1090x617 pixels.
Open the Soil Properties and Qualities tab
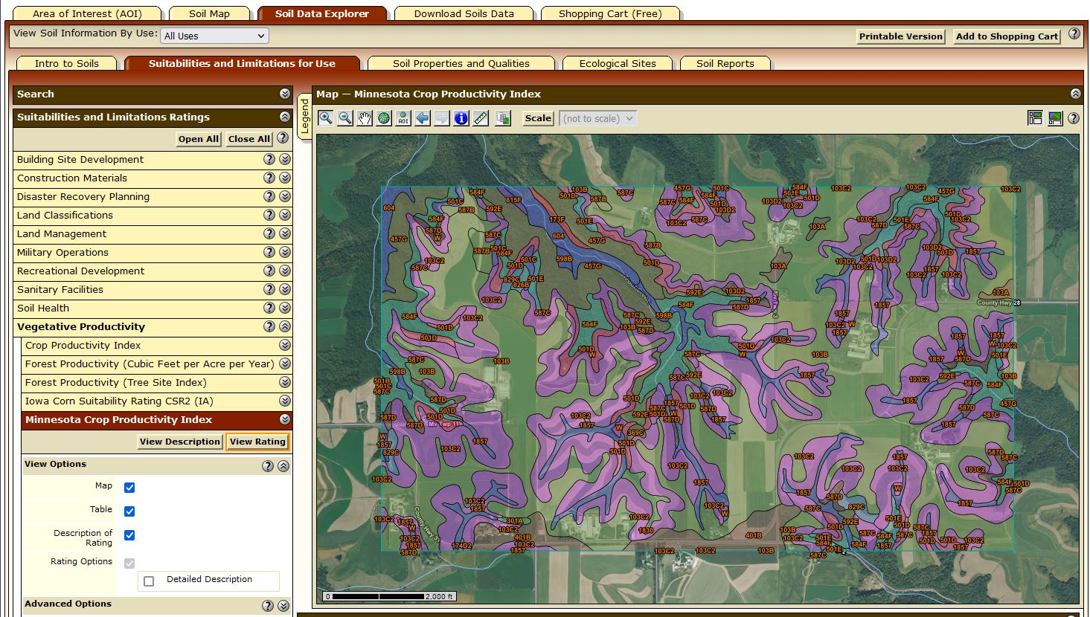coord(461,63)
